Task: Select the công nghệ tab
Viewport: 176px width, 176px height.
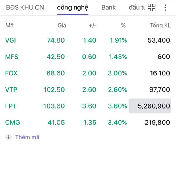Action: pos(72,8)
